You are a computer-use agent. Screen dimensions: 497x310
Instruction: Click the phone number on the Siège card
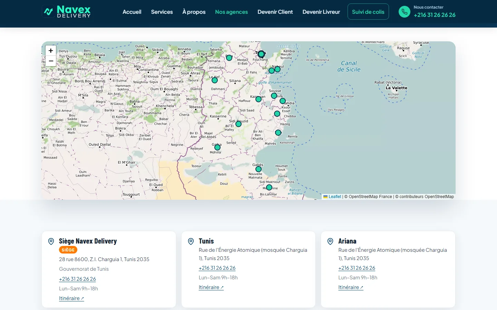pyautogui.click(x=77, y=279)
